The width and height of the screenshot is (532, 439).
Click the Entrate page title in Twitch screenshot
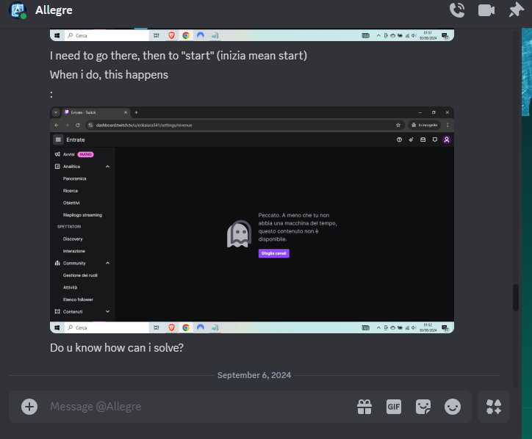point(76,139)
